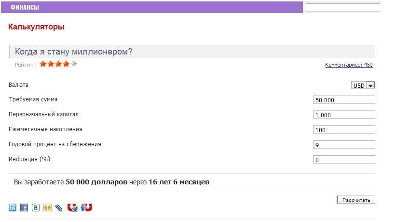This screenshot has height=222, width=395.
Task: Click the blue pencil LiveJournal icon
Action: tap(59, 208)
